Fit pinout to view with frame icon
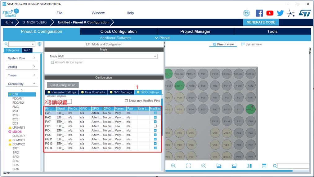The image size is (314, 177). pos(188,166)
